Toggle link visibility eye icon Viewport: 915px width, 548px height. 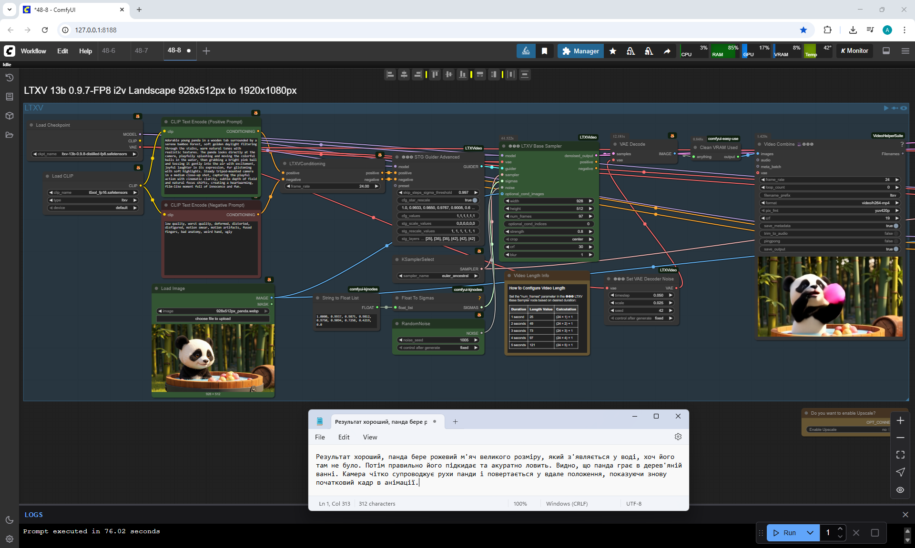900,490
